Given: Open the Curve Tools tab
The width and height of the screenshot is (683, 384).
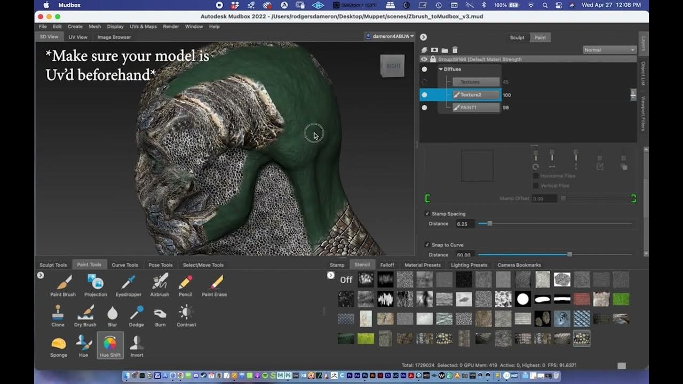Looking at the screenshot, I should point(125,265).
